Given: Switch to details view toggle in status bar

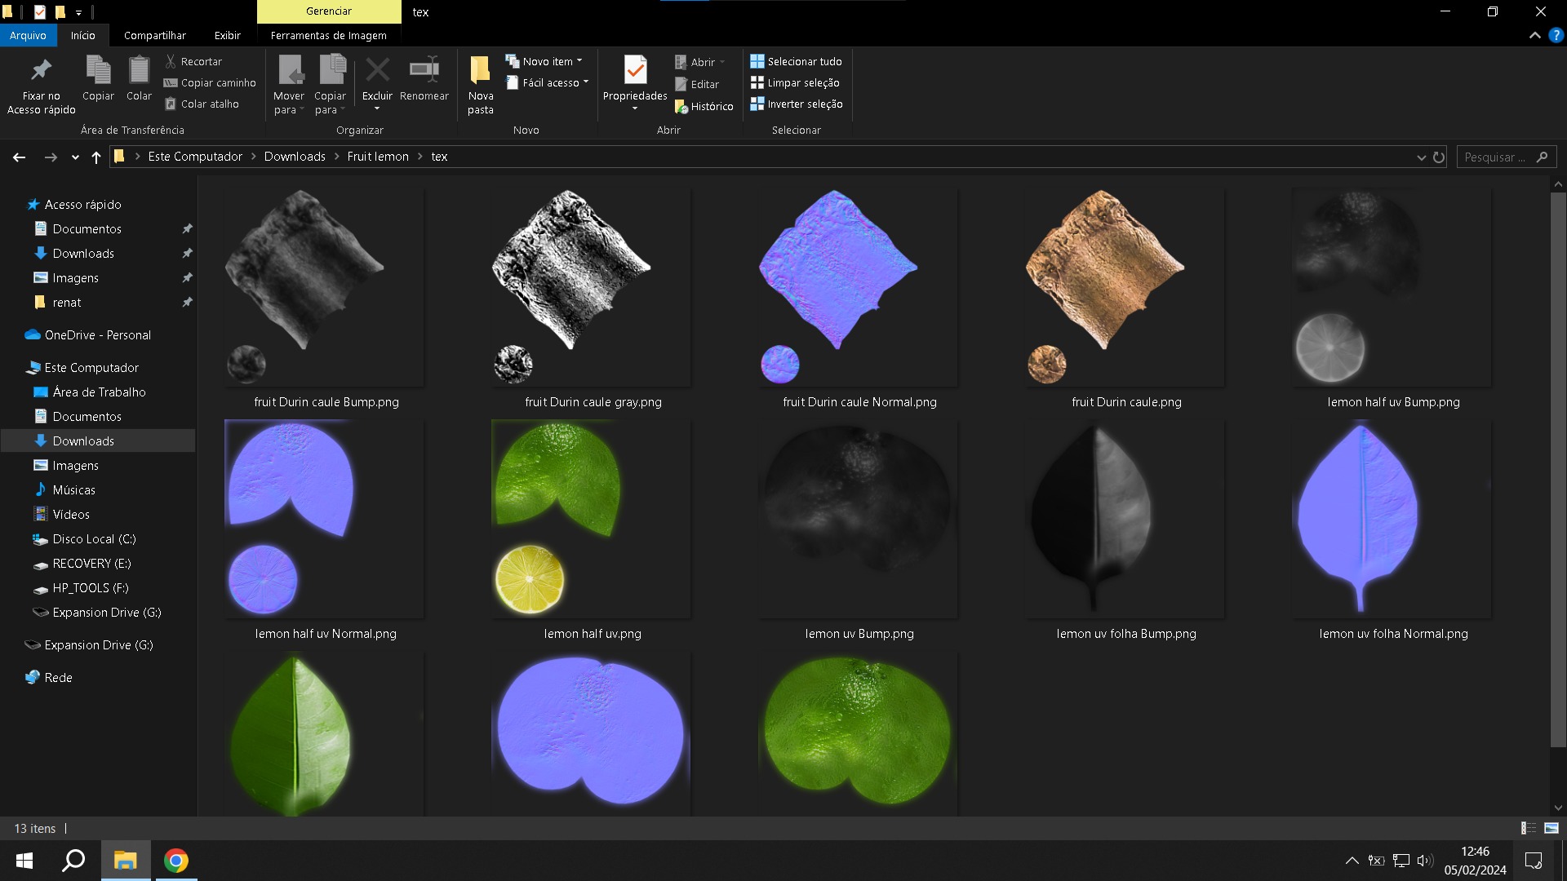Looking at the screenshot, I should [1528, 828].
